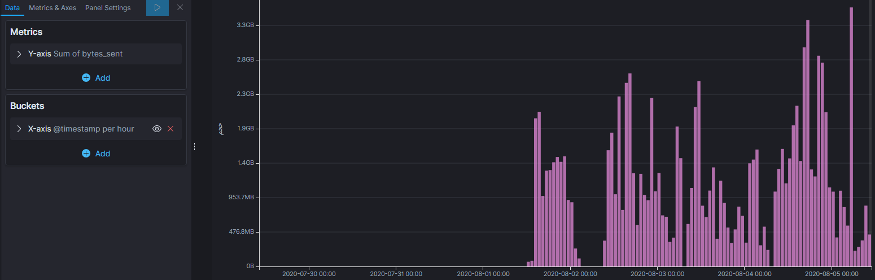This screenshot has width=875, height=280.
Task: Click the tallest bar in the chart
Action: (851, 137)
